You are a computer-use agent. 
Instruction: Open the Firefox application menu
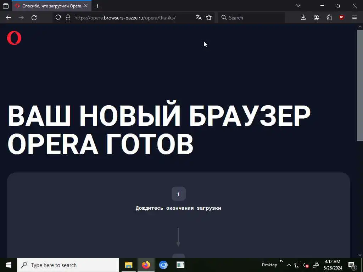click(354, 18)
